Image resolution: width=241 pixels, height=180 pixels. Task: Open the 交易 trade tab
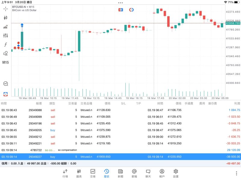[x=93, y=173]
